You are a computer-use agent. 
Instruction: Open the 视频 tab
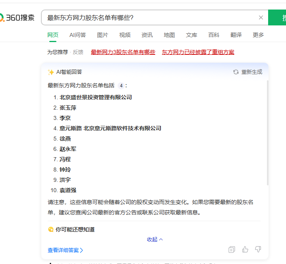click(x=125, y=35)
